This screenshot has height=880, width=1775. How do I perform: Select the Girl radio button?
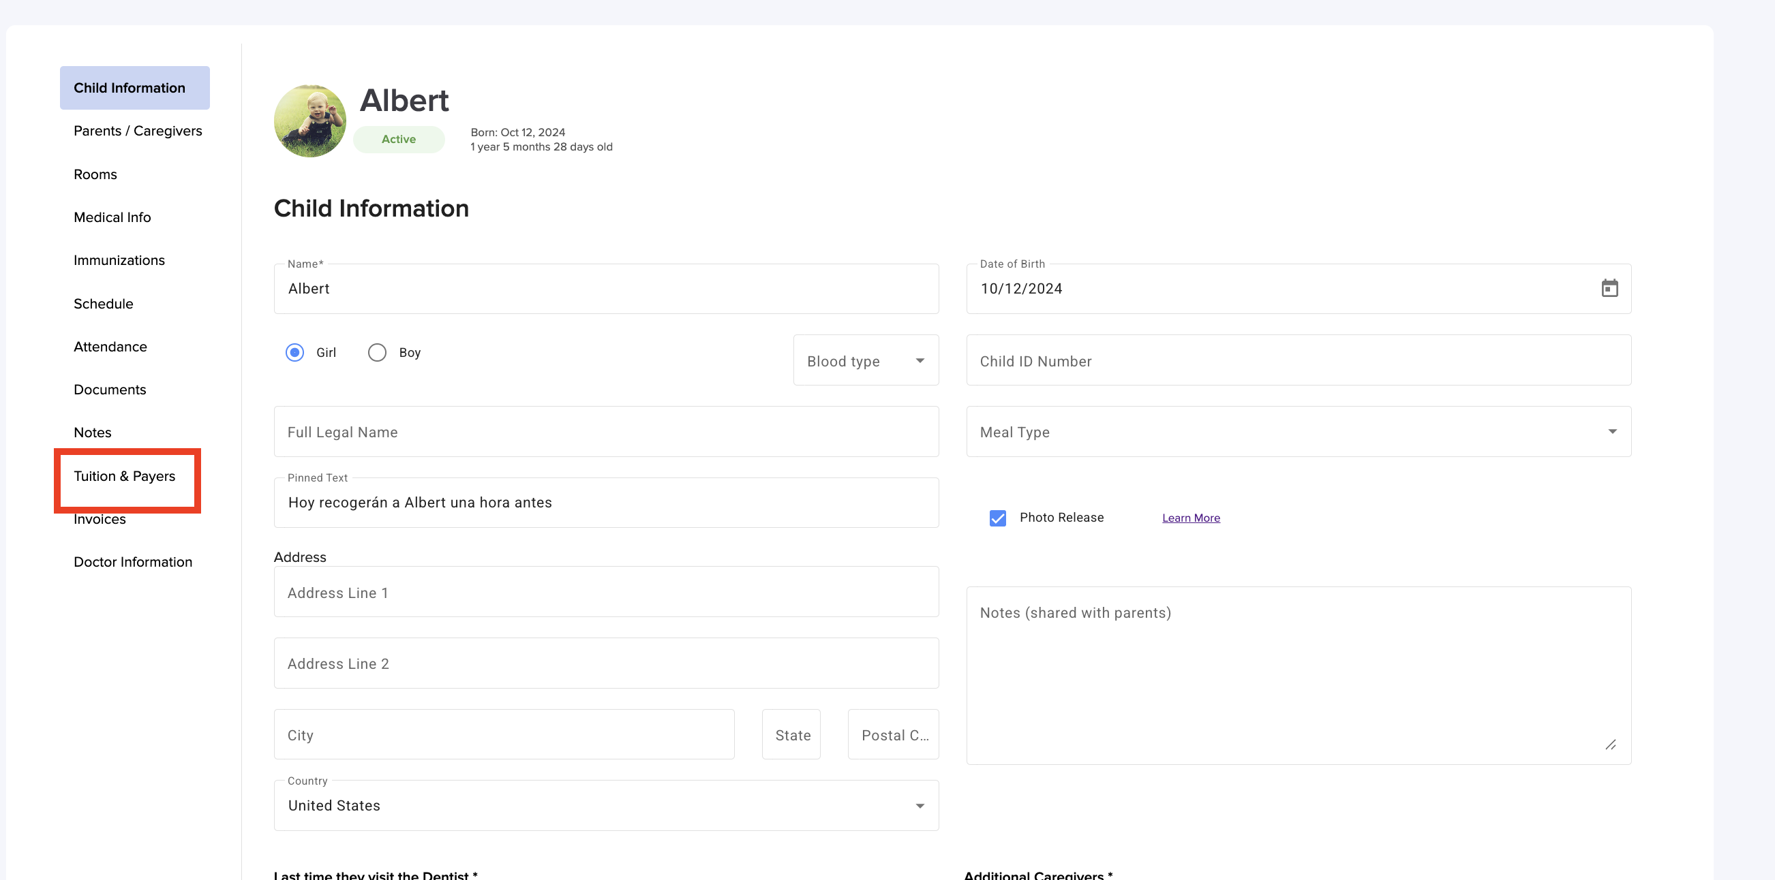point(295,353)
